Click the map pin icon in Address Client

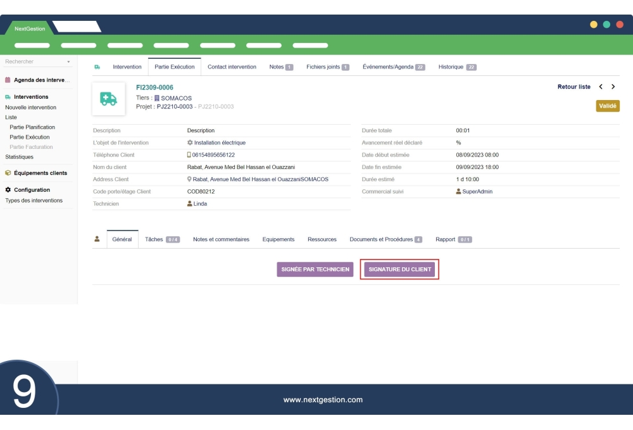[189, 179]
